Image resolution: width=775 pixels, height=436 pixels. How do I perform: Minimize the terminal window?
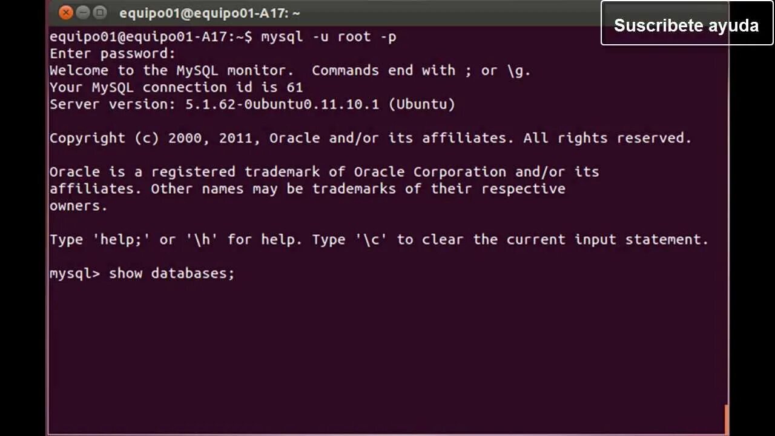click(84, 12)
